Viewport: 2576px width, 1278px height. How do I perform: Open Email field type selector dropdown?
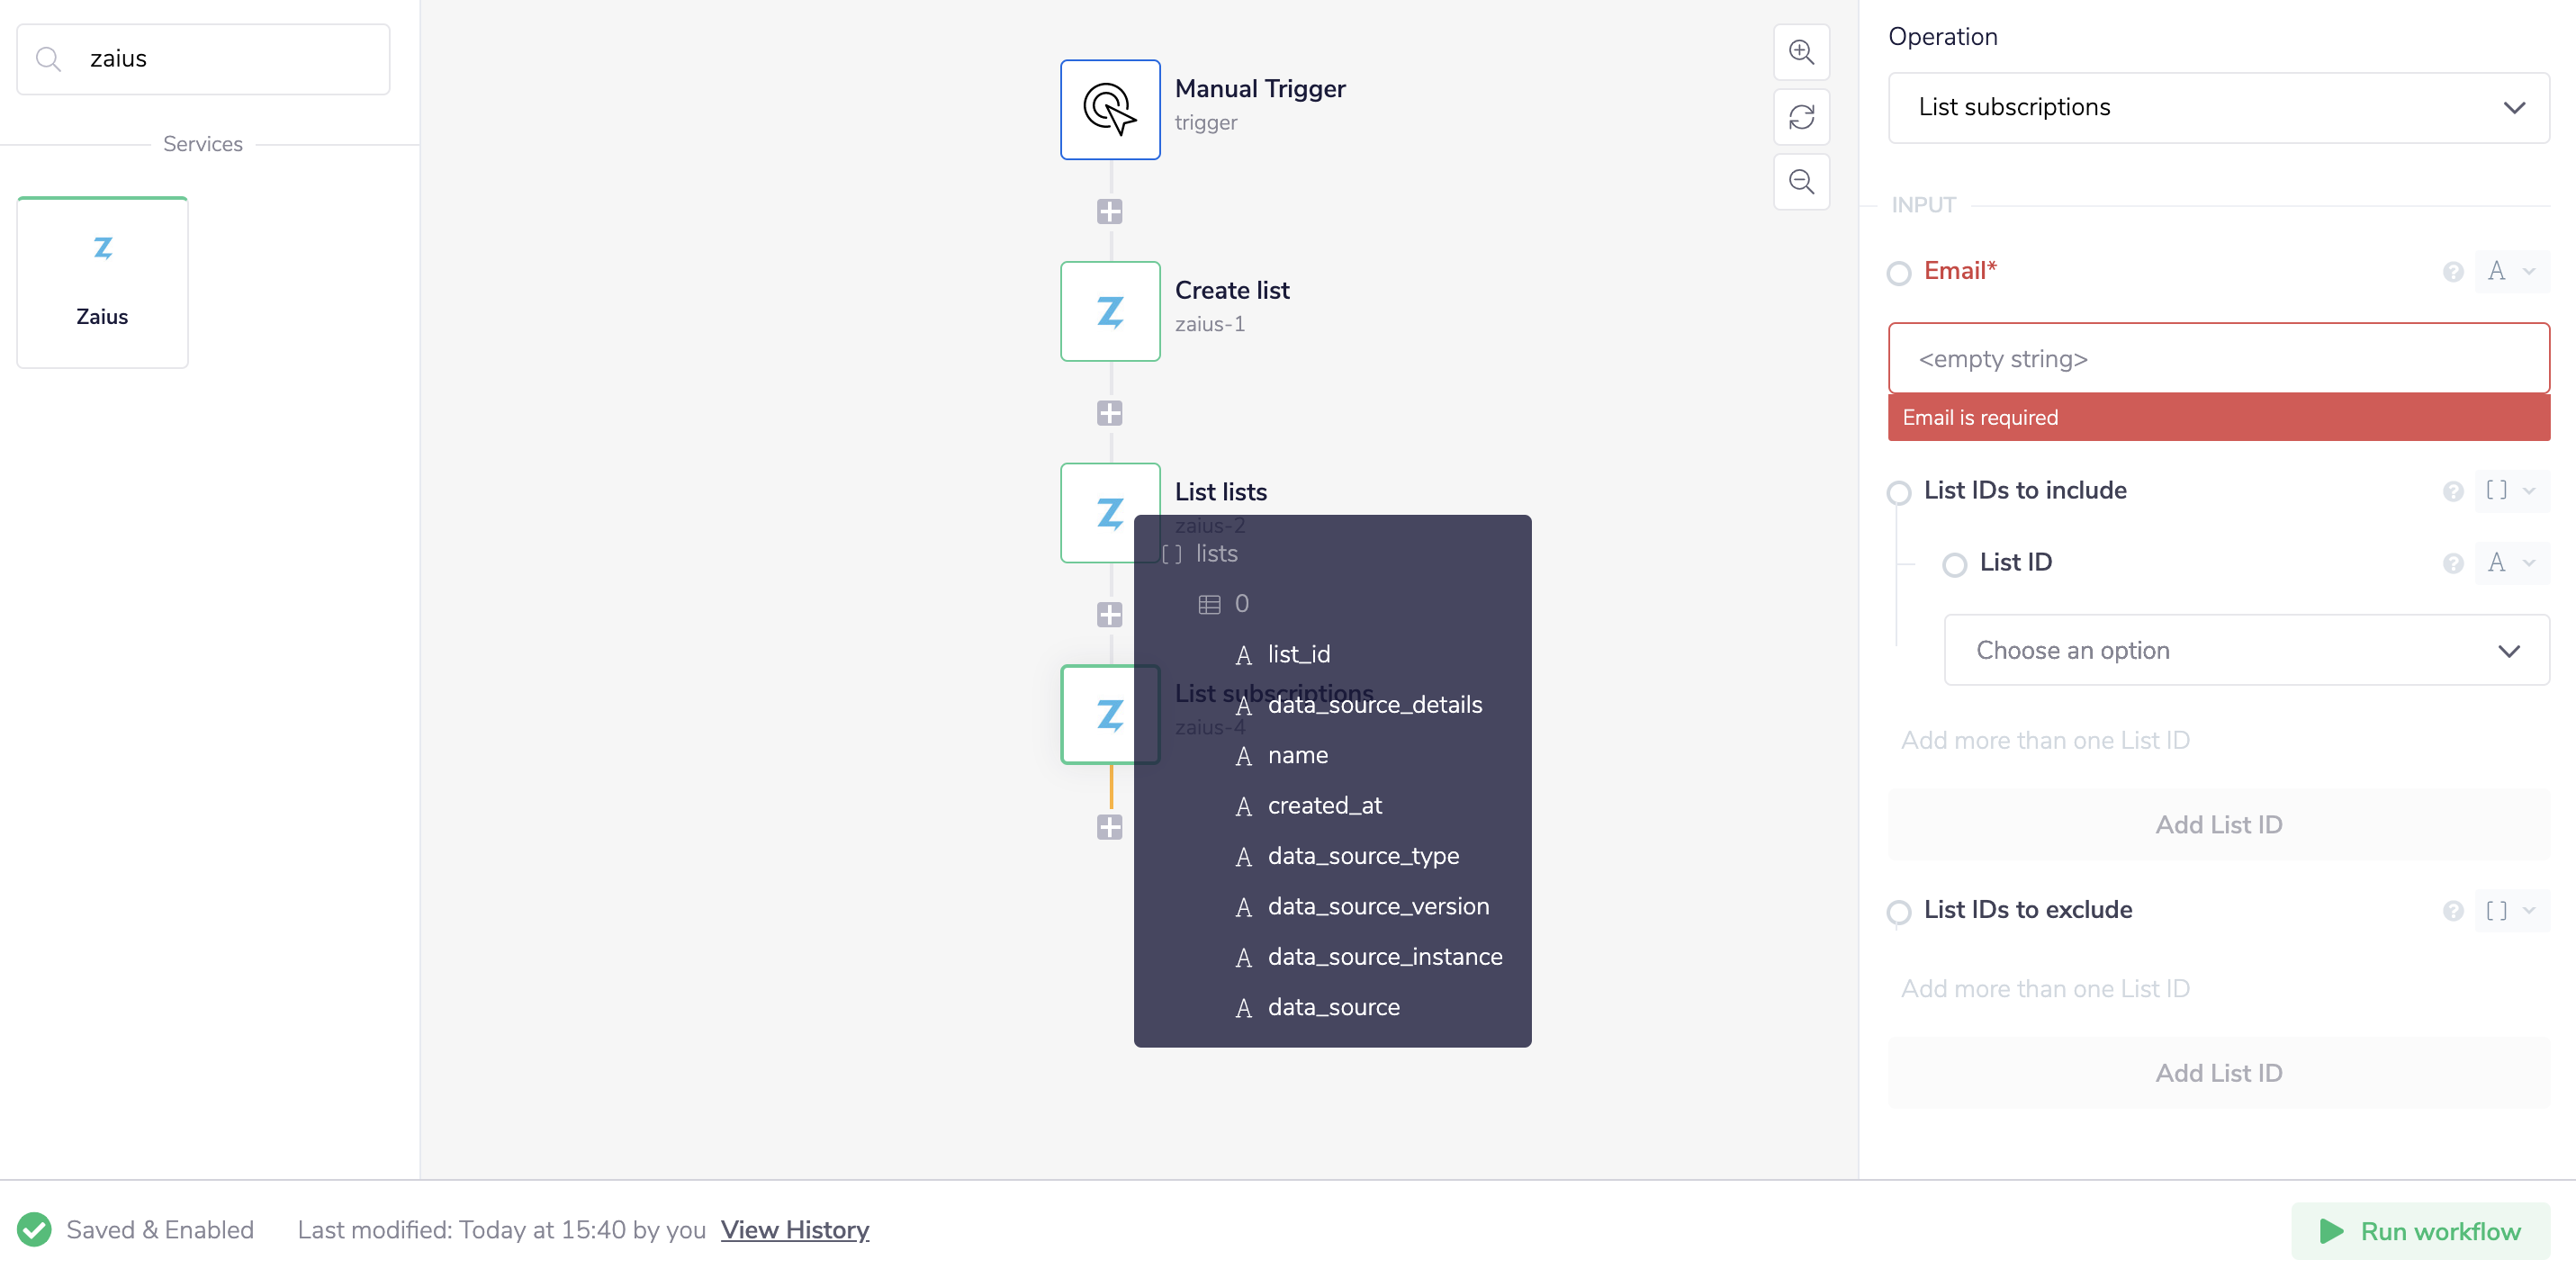2510,272
